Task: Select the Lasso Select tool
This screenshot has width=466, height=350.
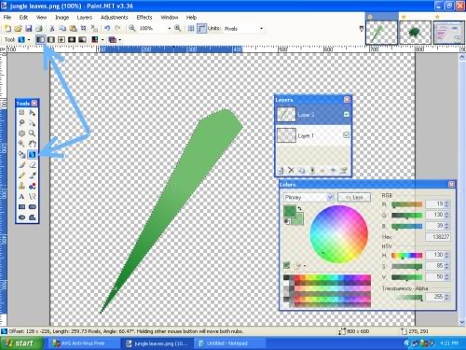Action: pos(21,123)
